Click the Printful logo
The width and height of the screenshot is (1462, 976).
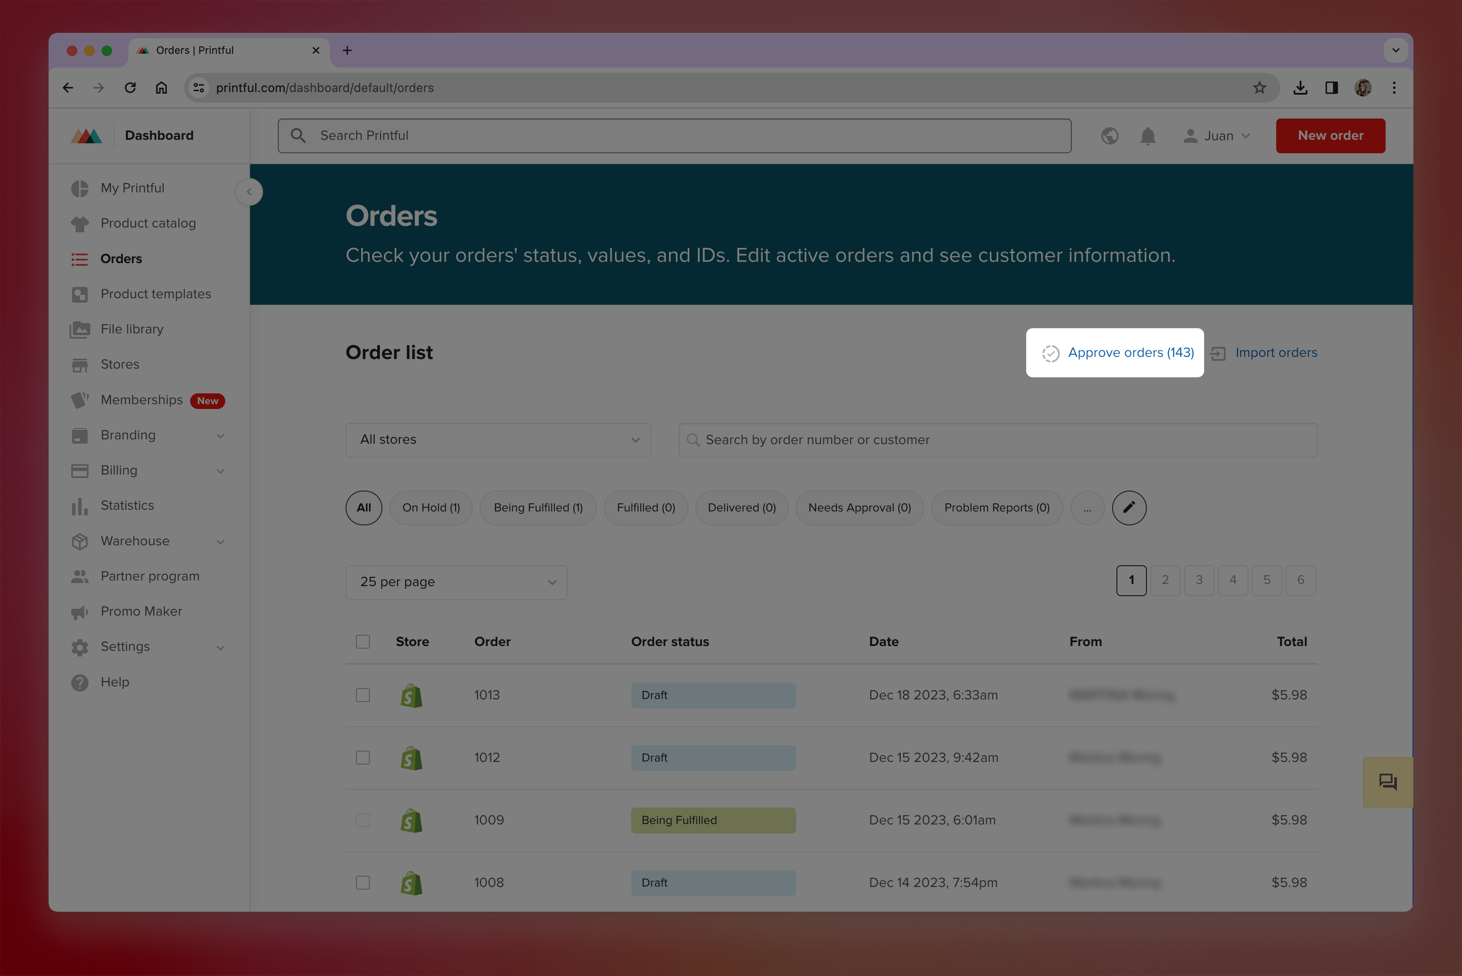pyautogui.click(x=86, y=136)
